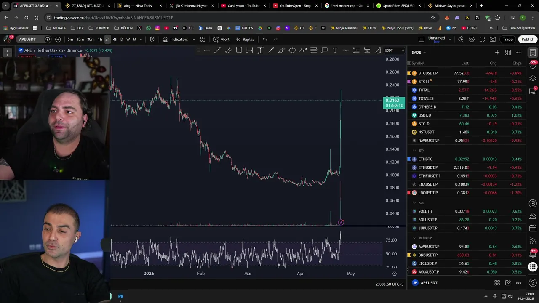This screenshot has width=539, height=303.
Task: Open watchlist advanced view icon
Action: click(508, 53)
